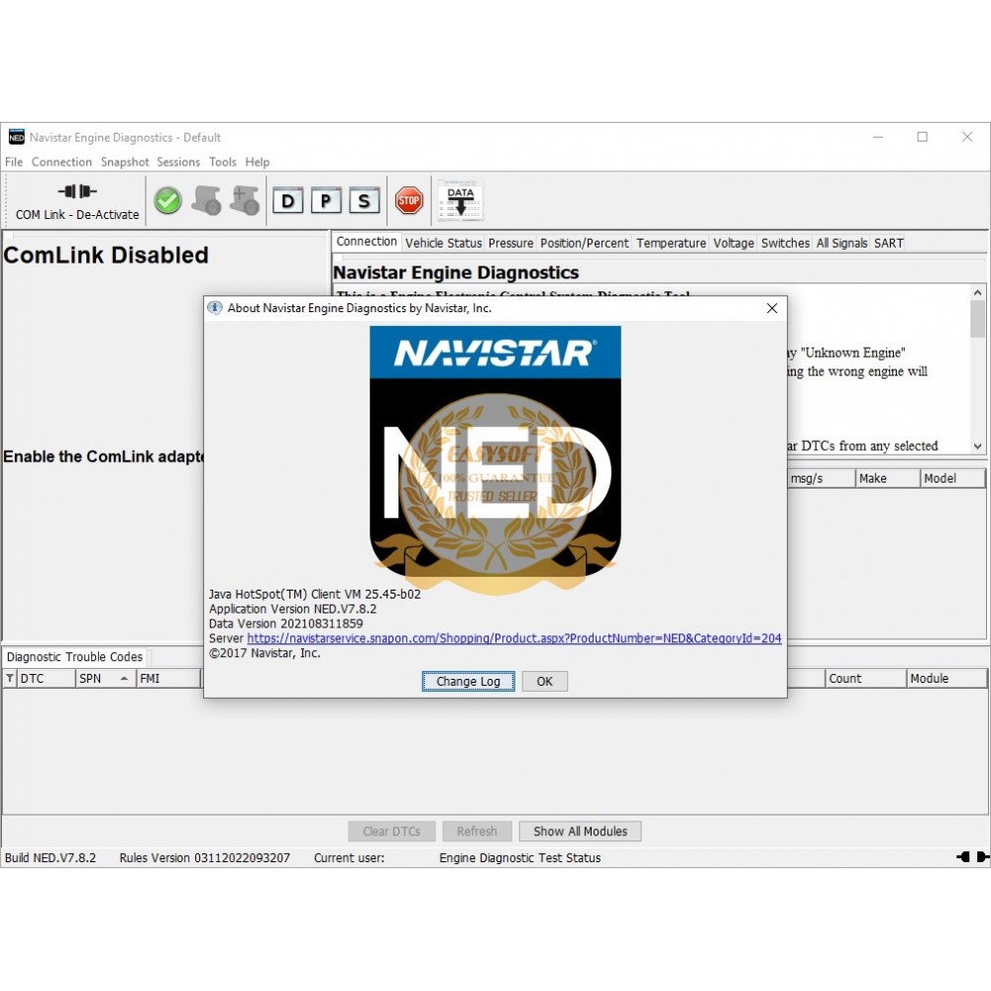991x991 pixels.
Task: Open the Help menu
Action: tap(258, 162)
